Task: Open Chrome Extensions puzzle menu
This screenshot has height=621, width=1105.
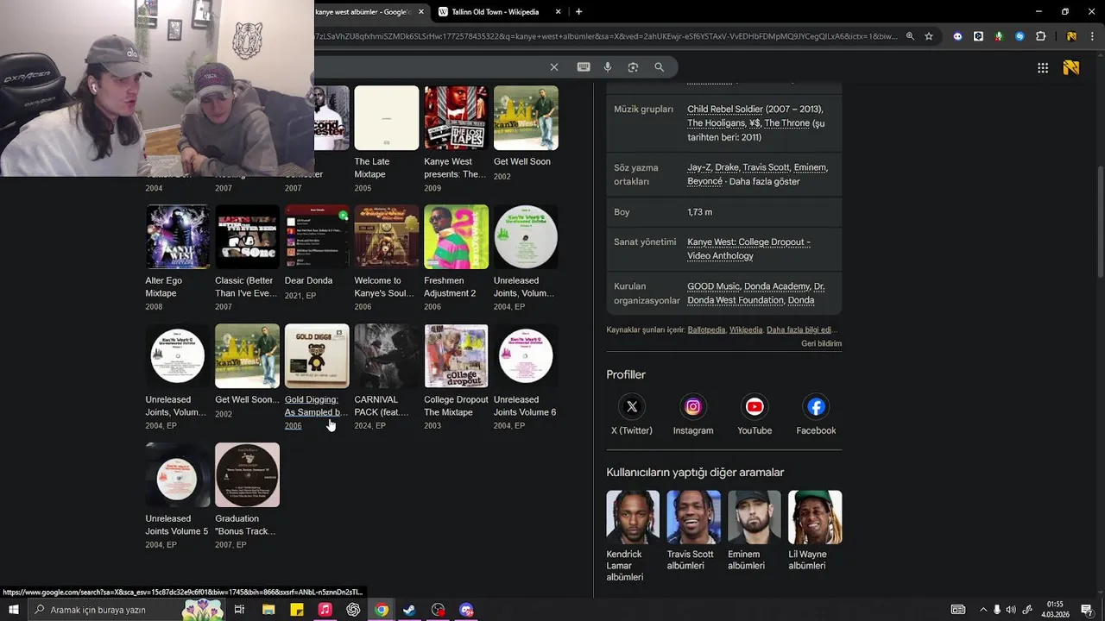Action: pos(1040,36)
